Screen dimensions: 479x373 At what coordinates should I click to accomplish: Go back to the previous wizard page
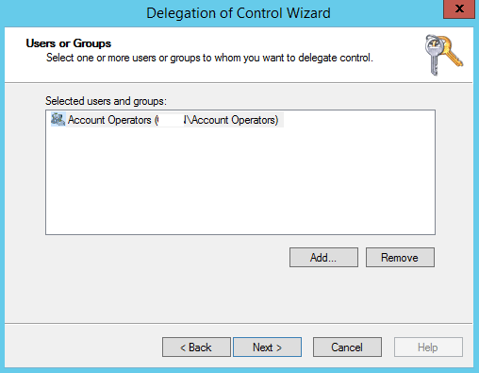click(x=196, y=348)
